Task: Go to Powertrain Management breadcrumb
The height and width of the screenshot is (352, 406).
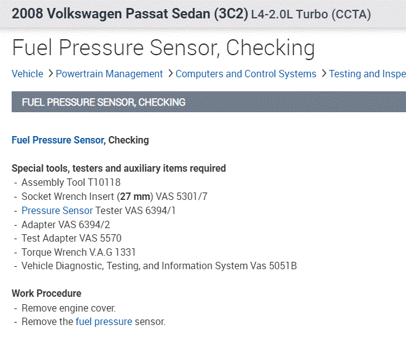Action: [x=109, y=74]
